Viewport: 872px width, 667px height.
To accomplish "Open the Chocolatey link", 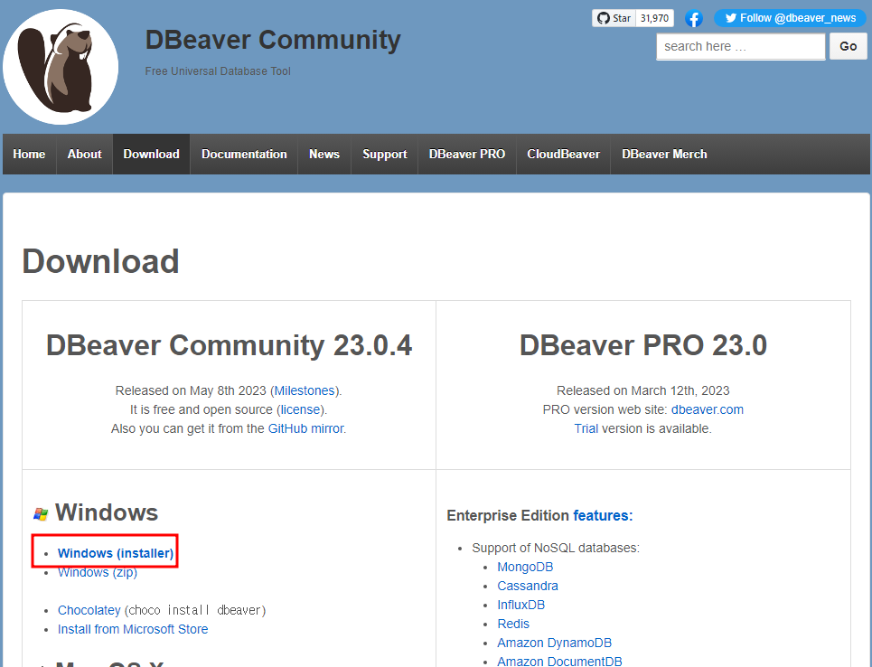I will click(89, 610).
